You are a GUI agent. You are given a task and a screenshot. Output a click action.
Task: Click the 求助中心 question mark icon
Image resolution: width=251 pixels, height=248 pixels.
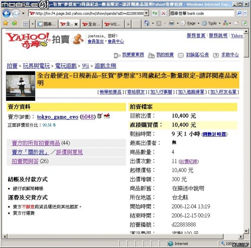[216, 55]
